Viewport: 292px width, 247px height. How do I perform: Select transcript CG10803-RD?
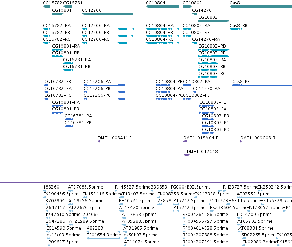[212, 46]
